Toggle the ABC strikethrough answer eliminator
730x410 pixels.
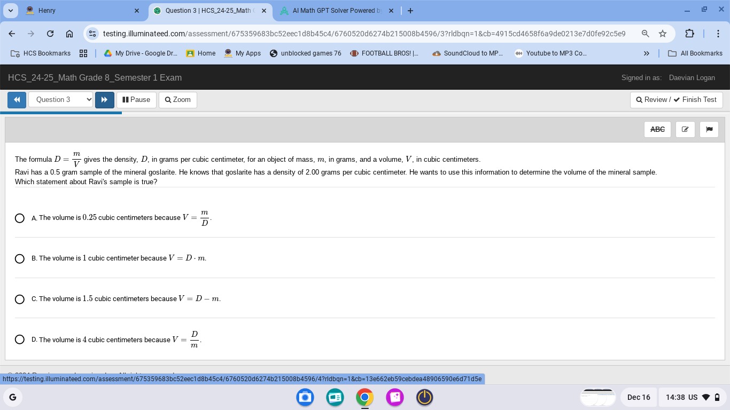click(657, 129)
